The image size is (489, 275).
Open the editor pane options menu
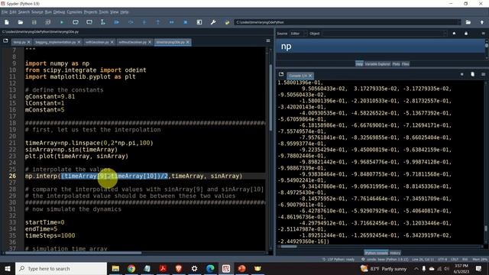pos(268,40)
